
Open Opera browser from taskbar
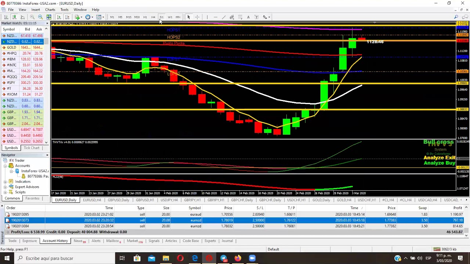pos(180,258)
